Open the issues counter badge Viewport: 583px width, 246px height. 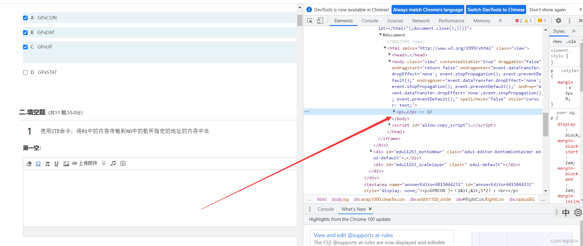point(542,21)
